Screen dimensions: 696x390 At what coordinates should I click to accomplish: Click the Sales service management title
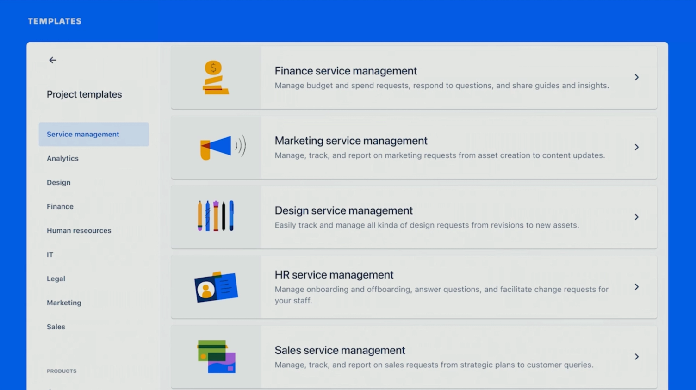[x=340, y=350]
